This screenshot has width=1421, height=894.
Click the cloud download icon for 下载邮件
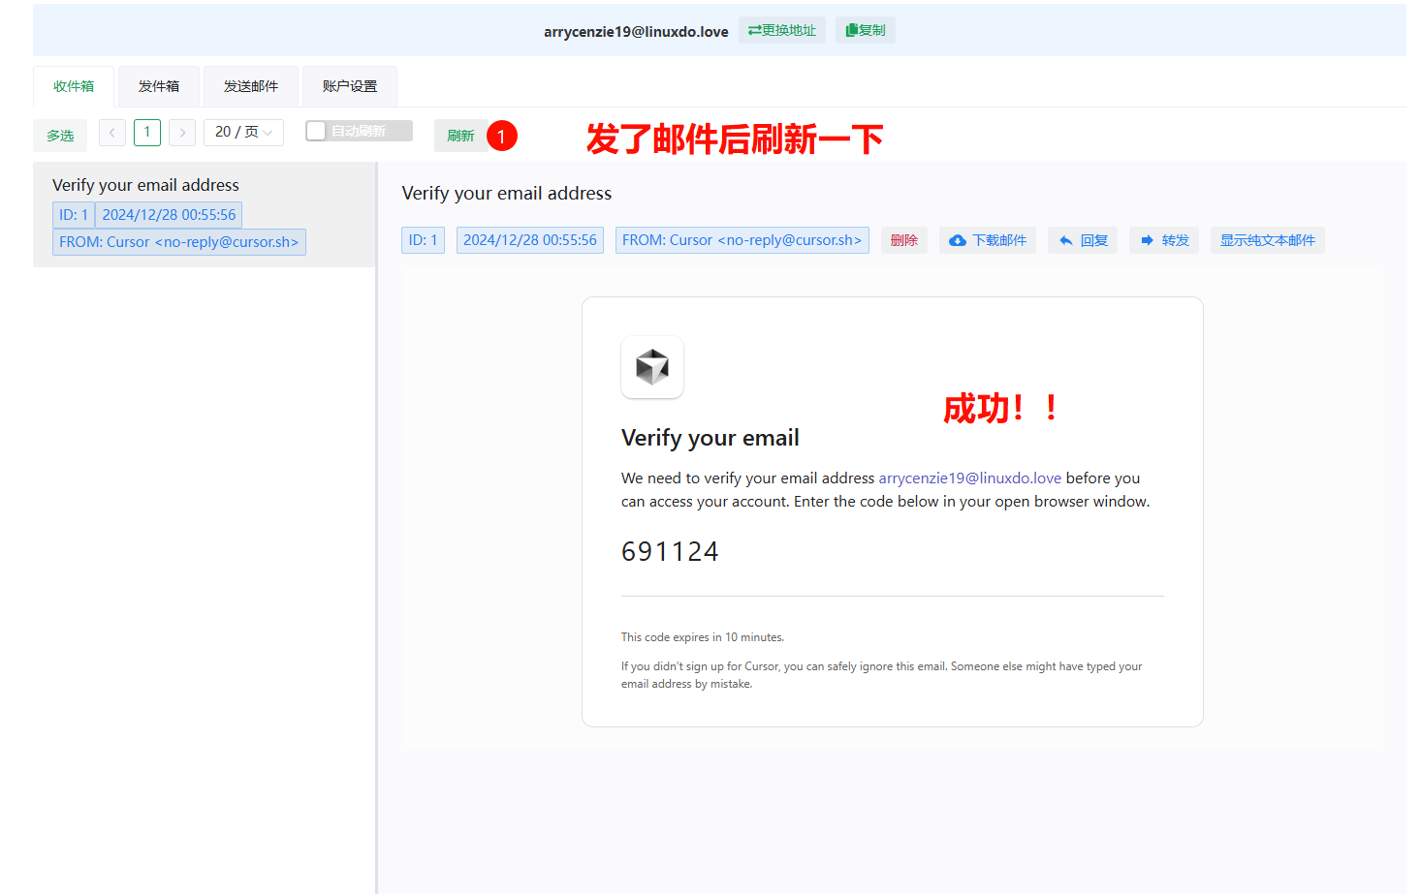(x=958, y=240)
